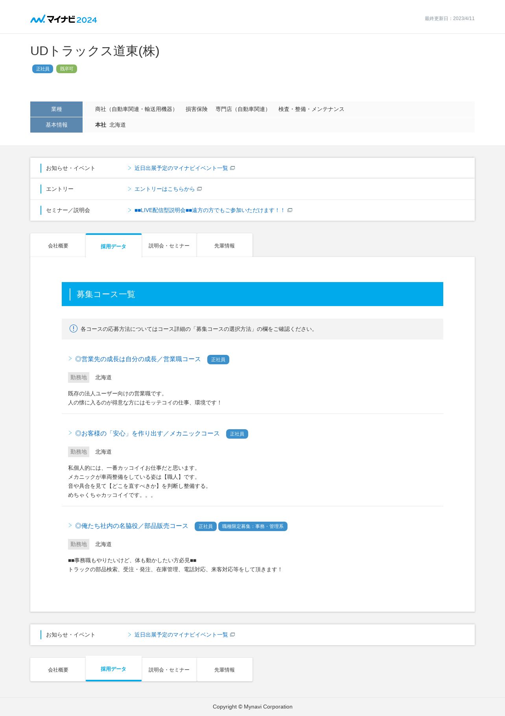Click the エントリー row label

[x=60, y=189]
